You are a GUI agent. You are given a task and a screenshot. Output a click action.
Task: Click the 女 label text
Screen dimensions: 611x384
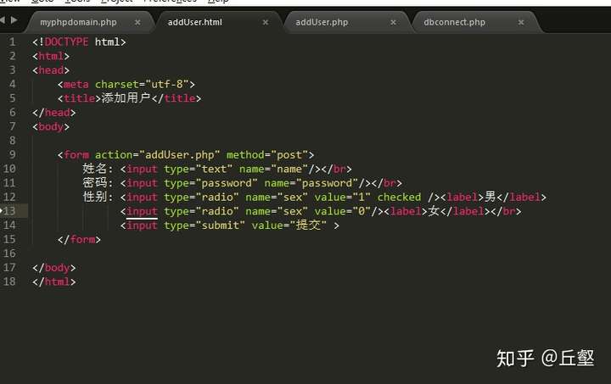click(434, 211)
